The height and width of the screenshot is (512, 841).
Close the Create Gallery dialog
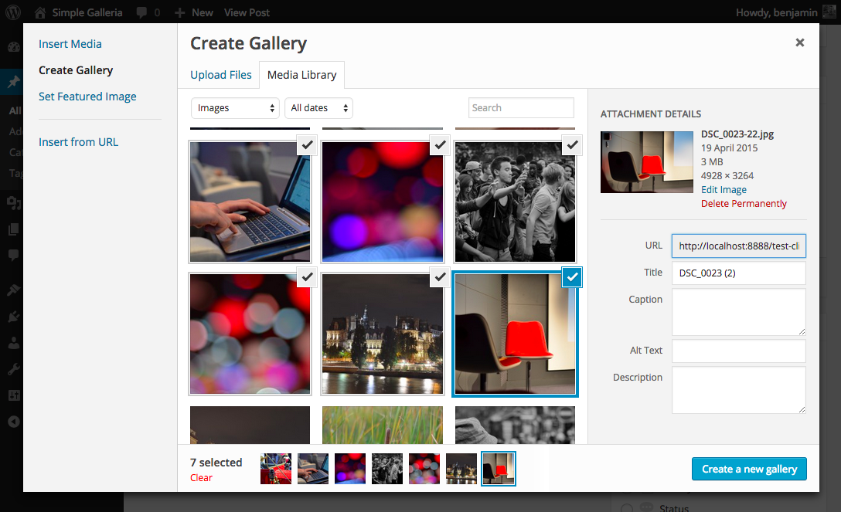tap(800, 42)
